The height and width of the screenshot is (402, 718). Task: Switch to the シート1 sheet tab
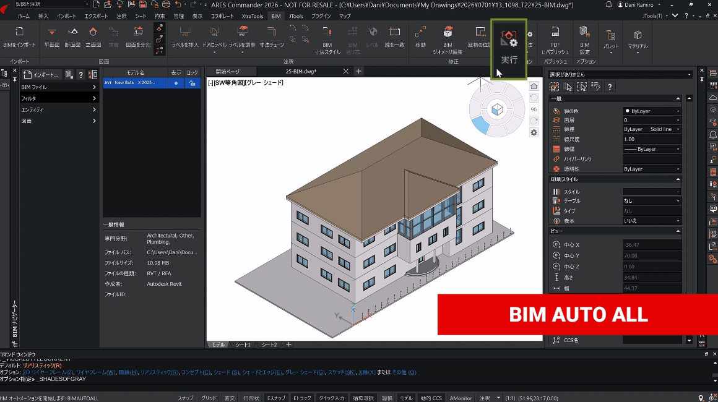pos(243,344)
